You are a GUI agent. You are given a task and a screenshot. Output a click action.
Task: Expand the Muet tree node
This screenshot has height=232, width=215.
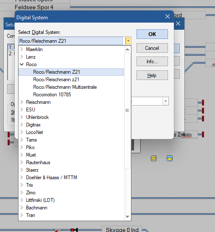(x=22, y=155)
